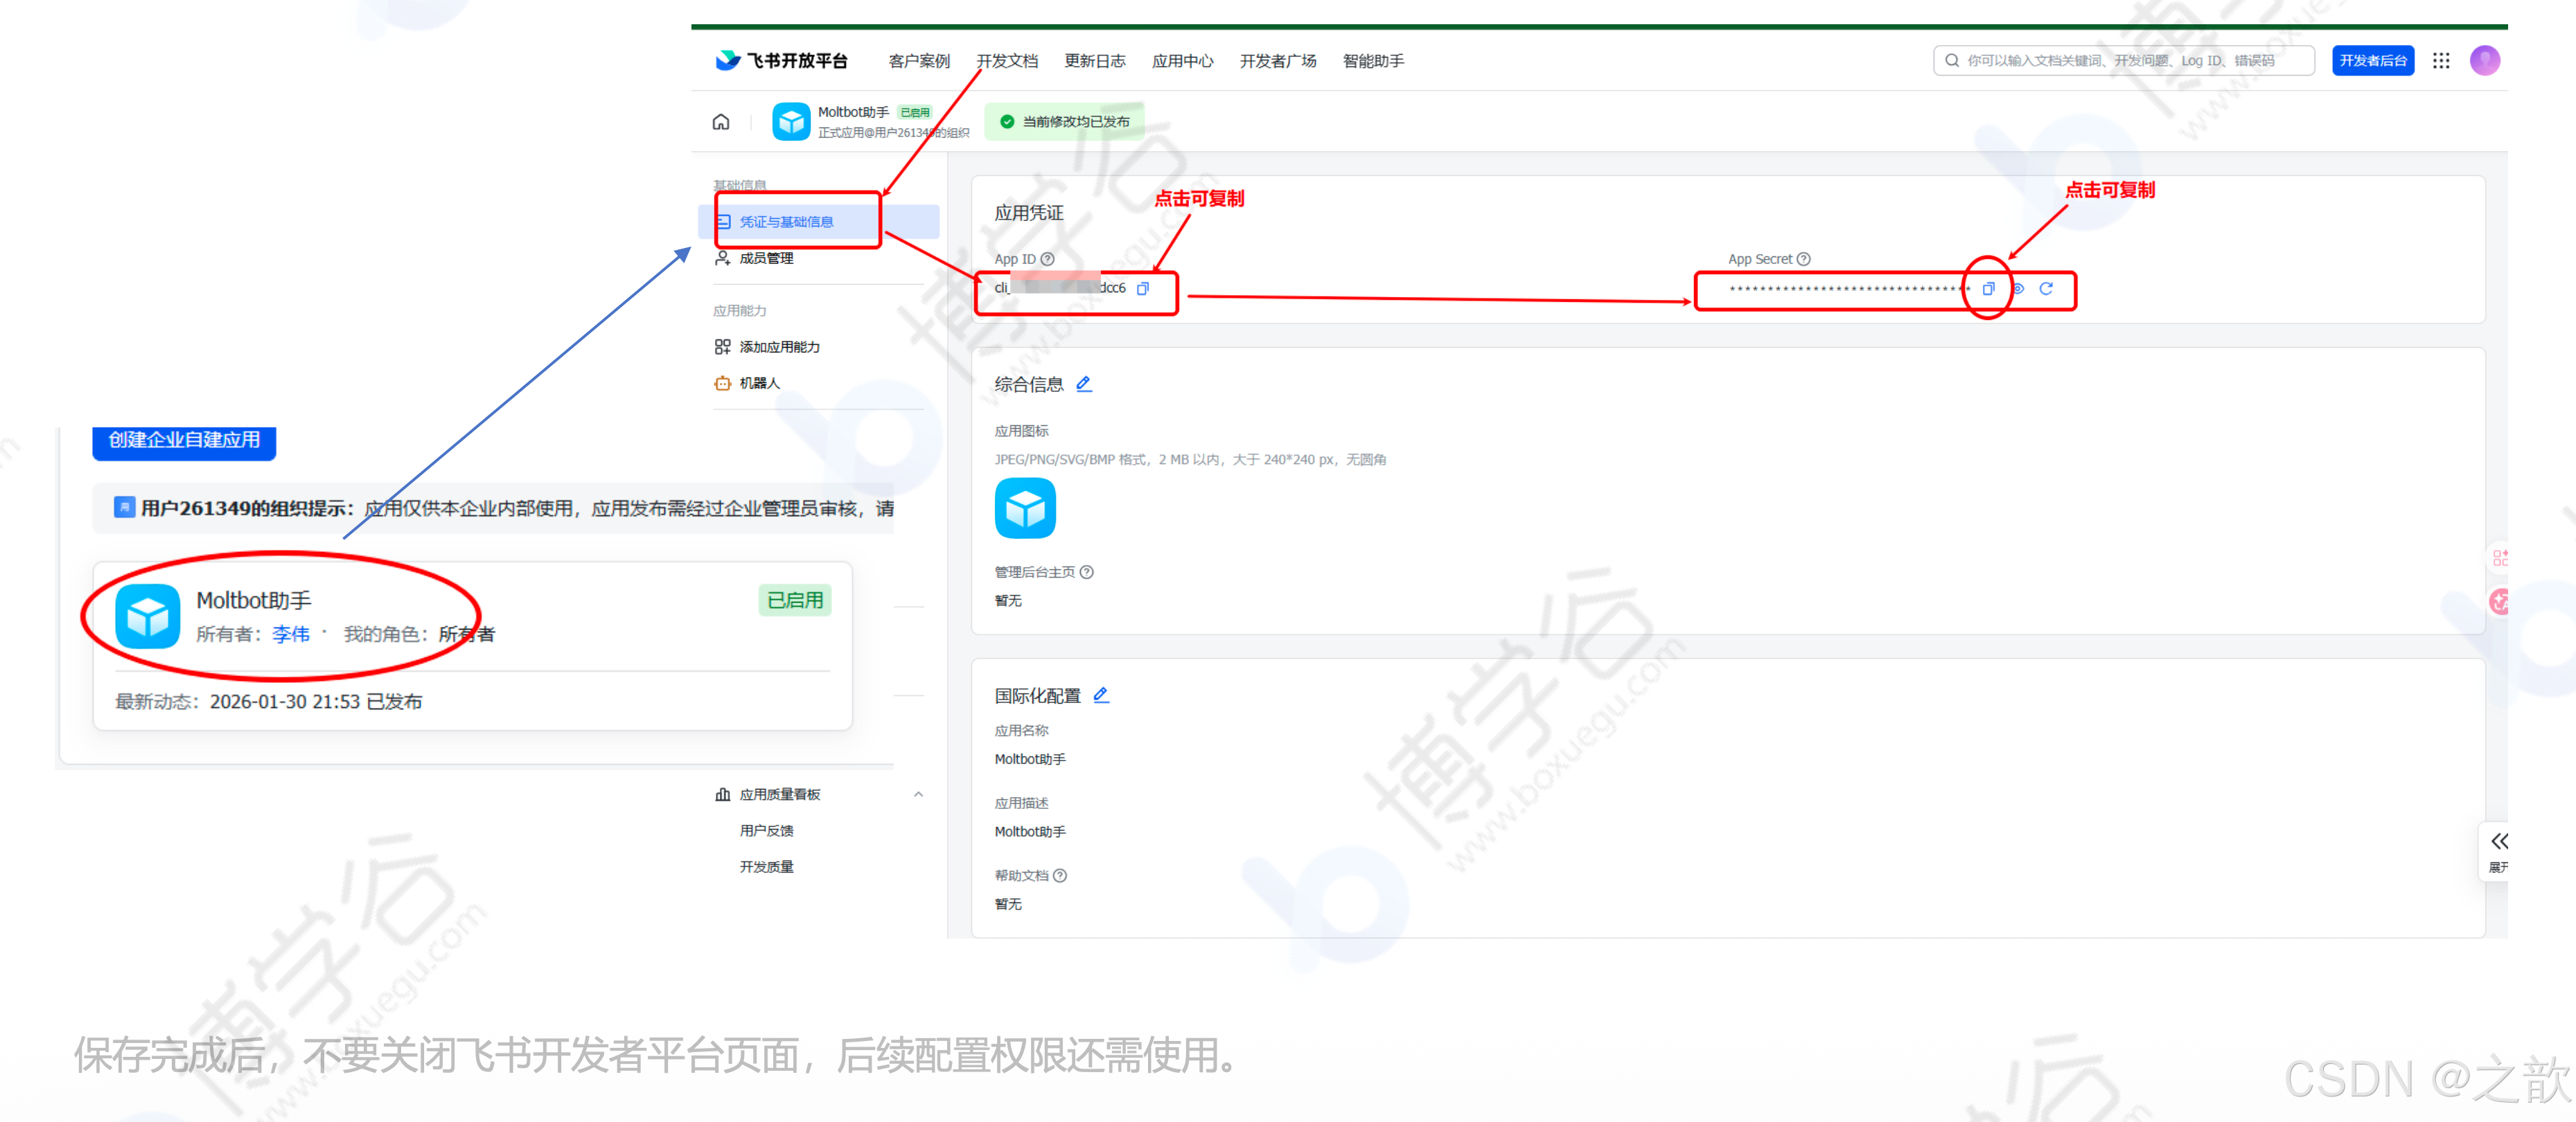Click the 开发者后台 button

pos(2373,61)
